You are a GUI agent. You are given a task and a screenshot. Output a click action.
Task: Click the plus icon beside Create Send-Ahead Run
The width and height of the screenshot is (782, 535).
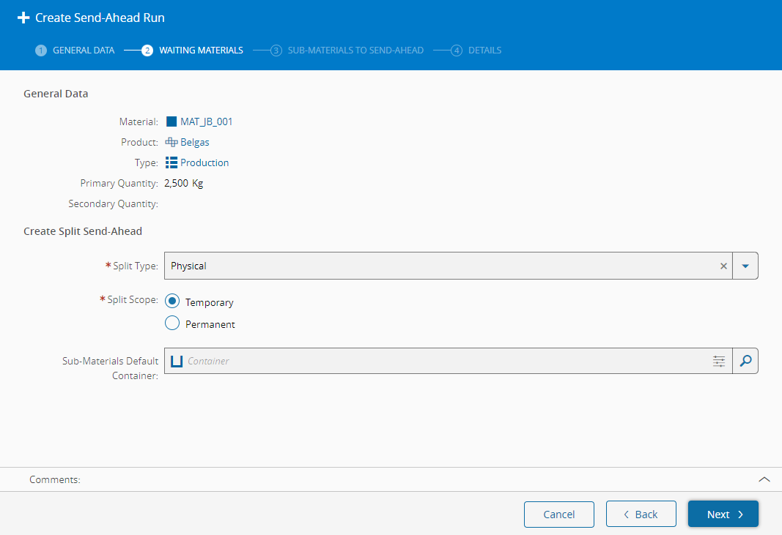[23, 17]
